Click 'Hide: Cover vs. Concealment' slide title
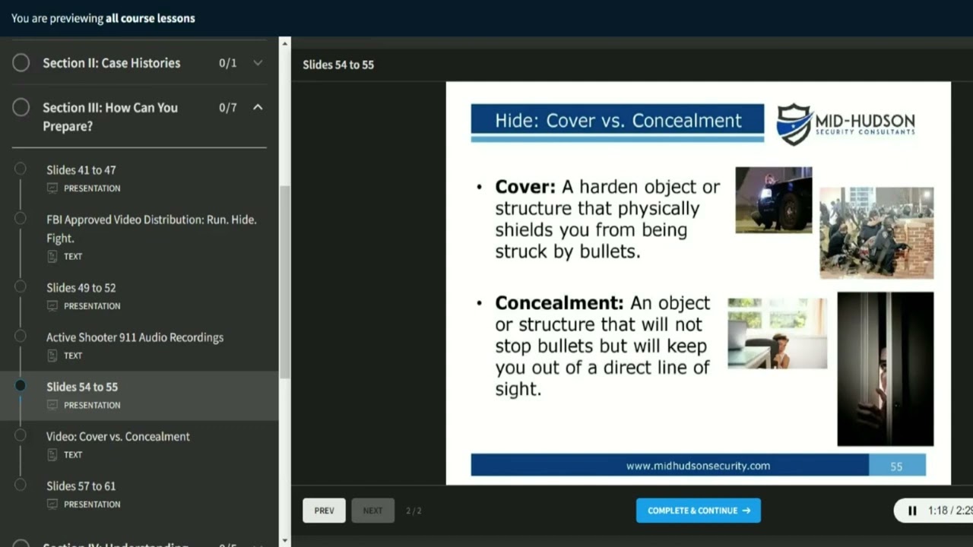 click(x=618, y=120)
